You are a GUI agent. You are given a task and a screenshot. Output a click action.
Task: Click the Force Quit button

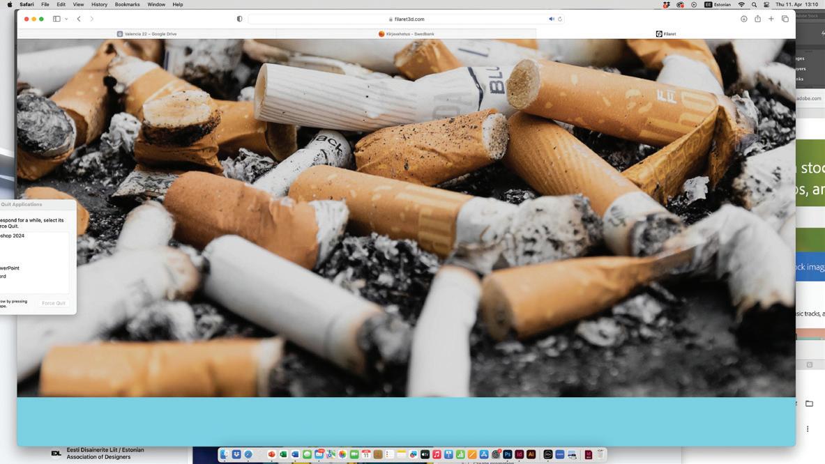54,303
